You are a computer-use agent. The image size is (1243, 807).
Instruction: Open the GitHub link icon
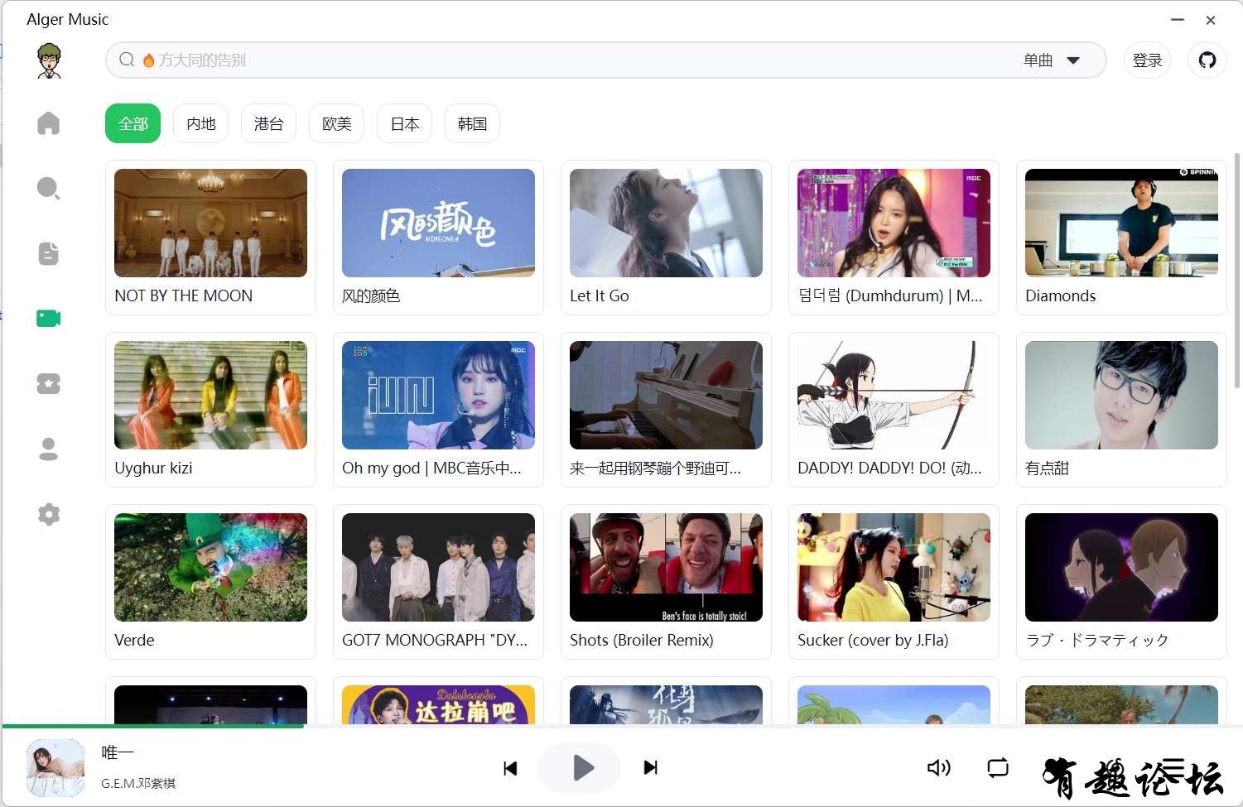1207,60
